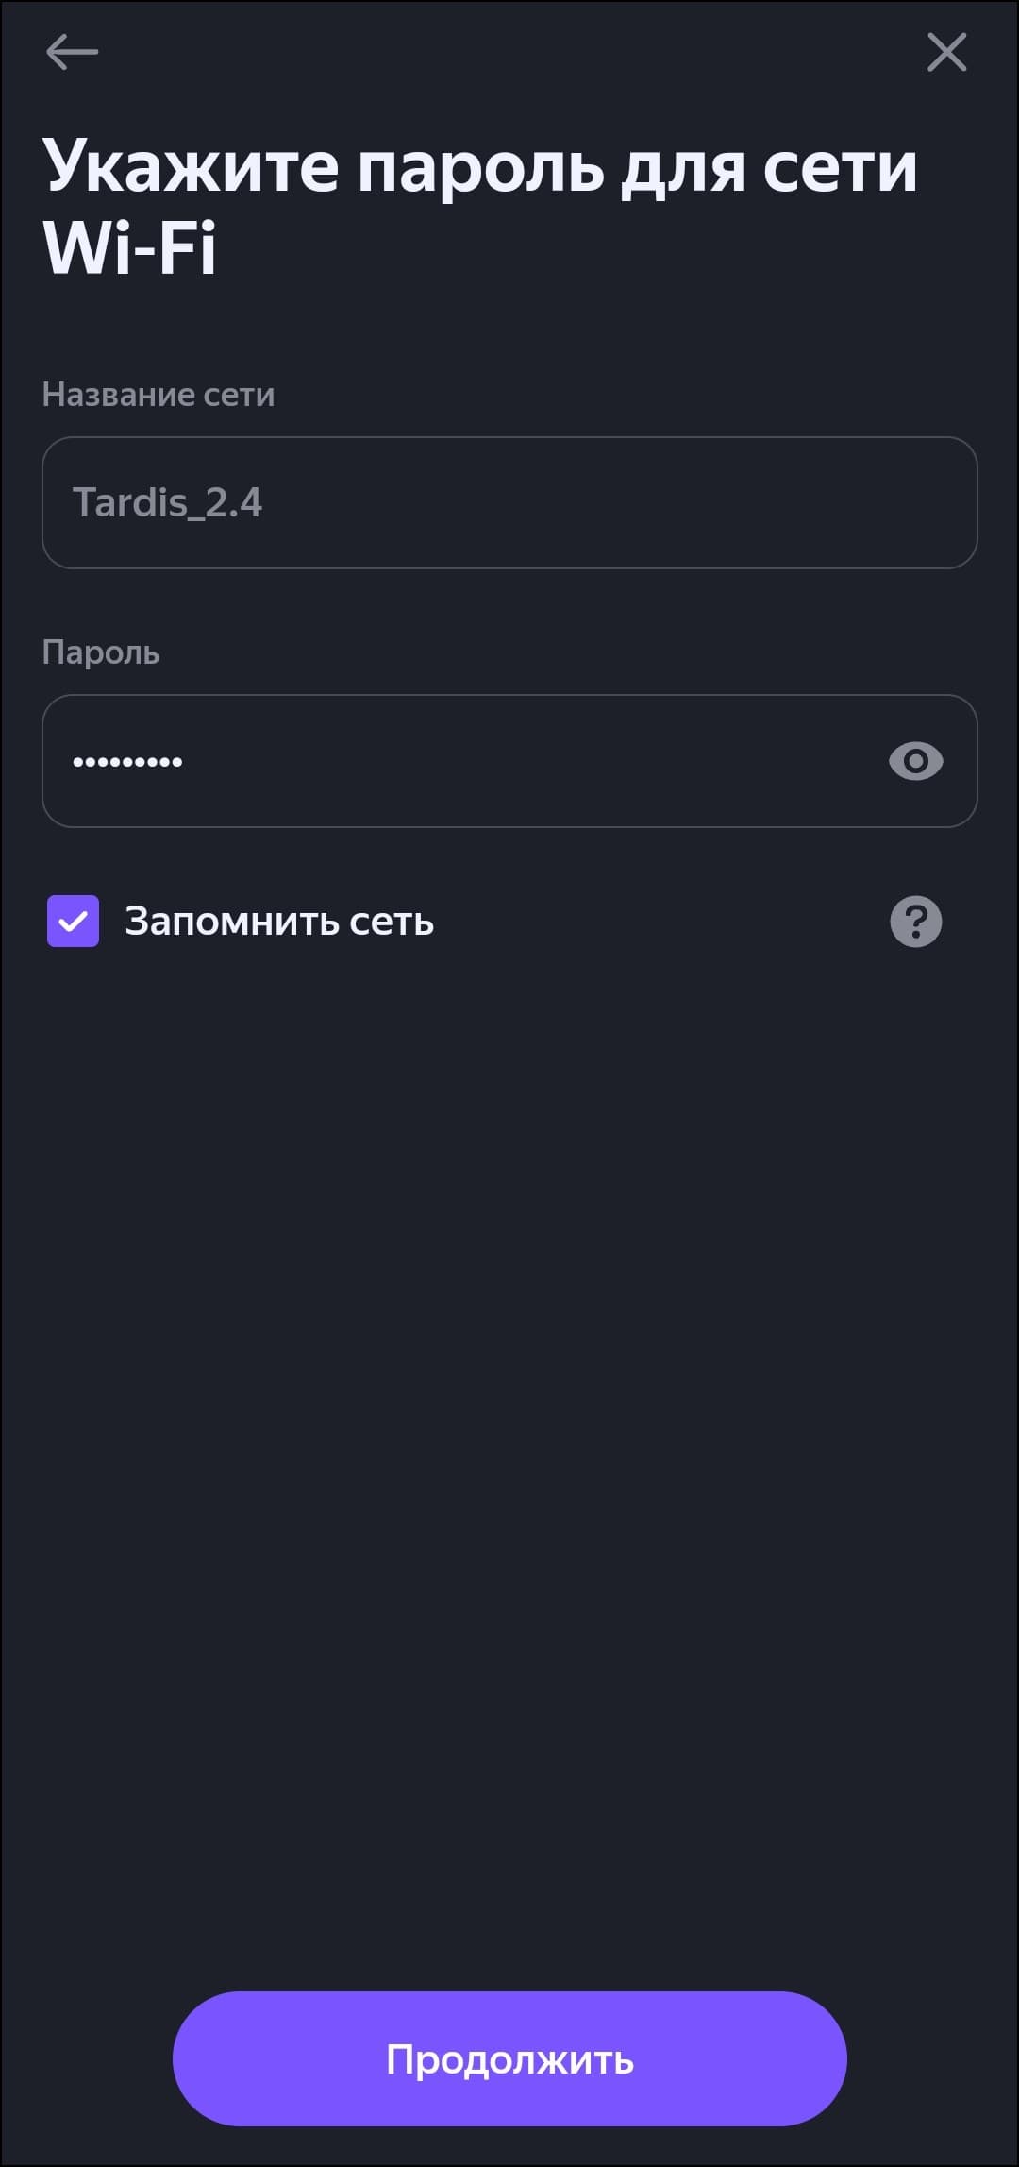Focus the Название сети input field
1019x2167 pixels.
pos(509,502)
